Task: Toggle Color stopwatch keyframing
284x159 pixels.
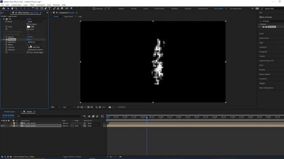Action: 7,26
